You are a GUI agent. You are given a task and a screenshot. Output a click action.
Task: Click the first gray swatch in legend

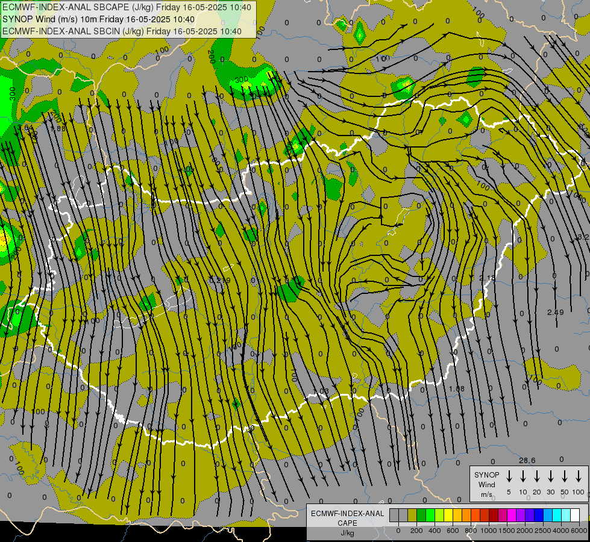394,515
